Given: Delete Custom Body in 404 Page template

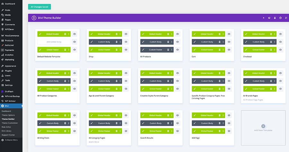Looking at the screenshot, I should 220,123.
